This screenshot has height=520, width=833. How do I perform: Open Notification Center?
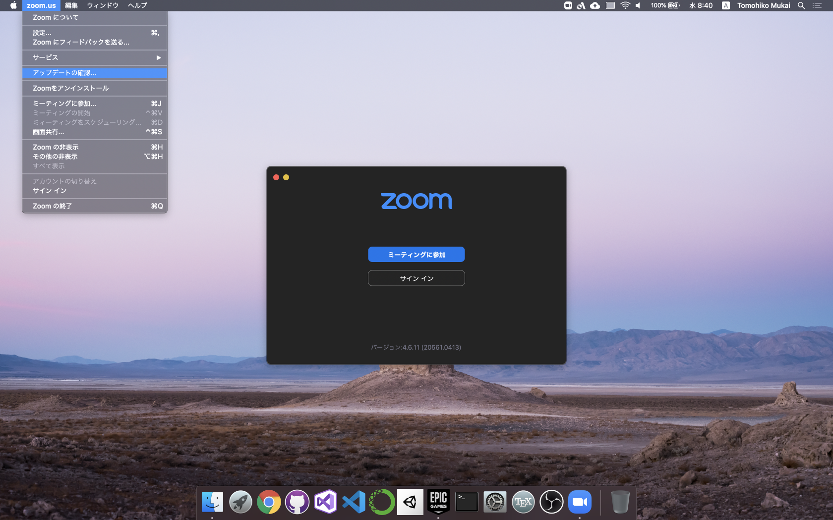pos(817,5)
